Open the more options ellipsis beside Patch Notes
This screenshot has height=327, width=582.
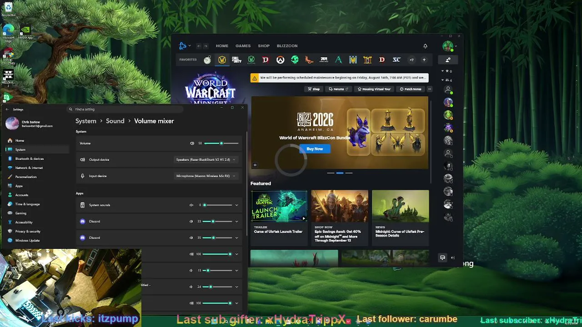click(x=430, y=89)
